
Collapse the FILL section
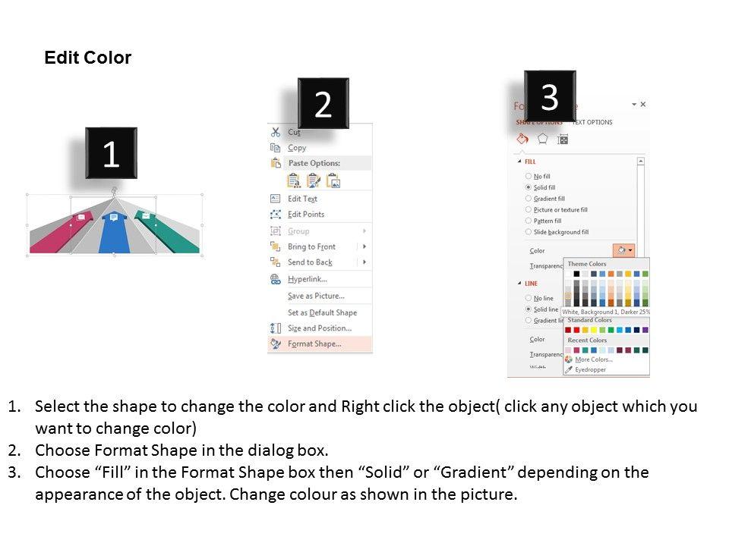(x=519, y=162)
